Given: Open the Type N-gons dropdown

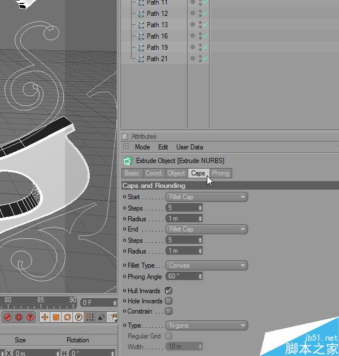Looking at the screenshot, I should [207, 325].
